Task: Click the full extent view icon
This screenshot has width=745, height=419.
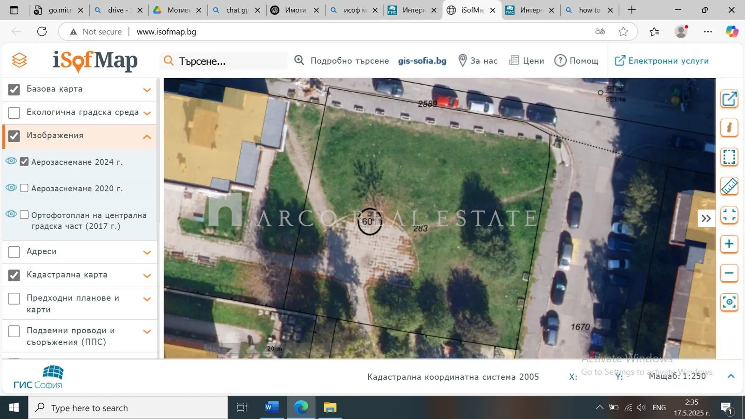Action: point(729,215)
